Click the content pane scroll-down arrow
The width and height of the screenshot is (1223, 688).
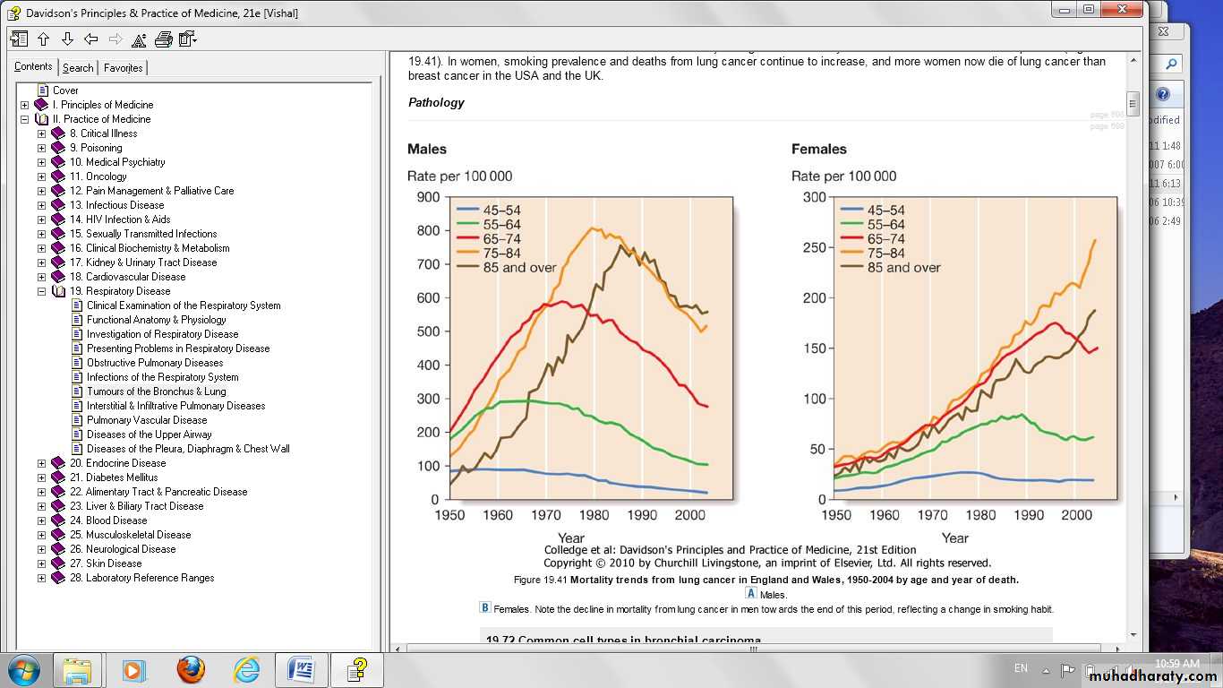coord(1133,634)
